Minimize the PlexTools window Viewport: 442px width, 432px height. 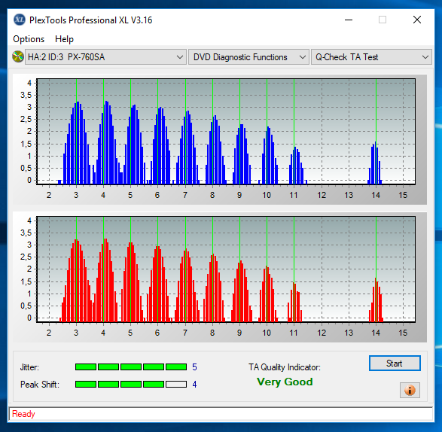point(349,20)
